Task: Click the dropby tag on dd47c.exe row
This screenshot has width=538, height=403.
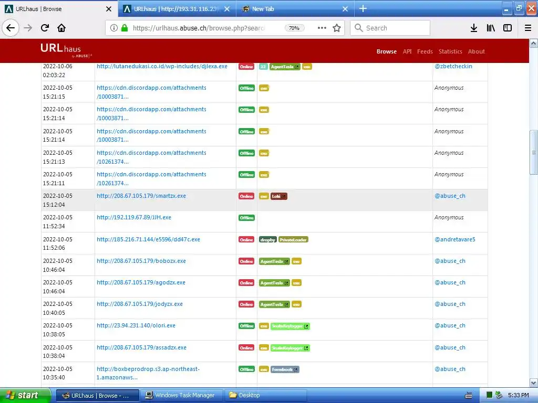Action: click(x=267, y=239)
